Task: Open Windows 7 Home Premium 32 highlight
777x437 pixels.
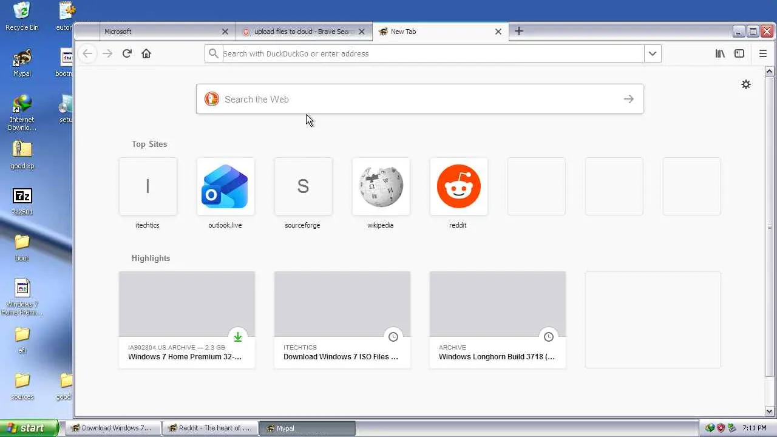Action: click(187, 320)
